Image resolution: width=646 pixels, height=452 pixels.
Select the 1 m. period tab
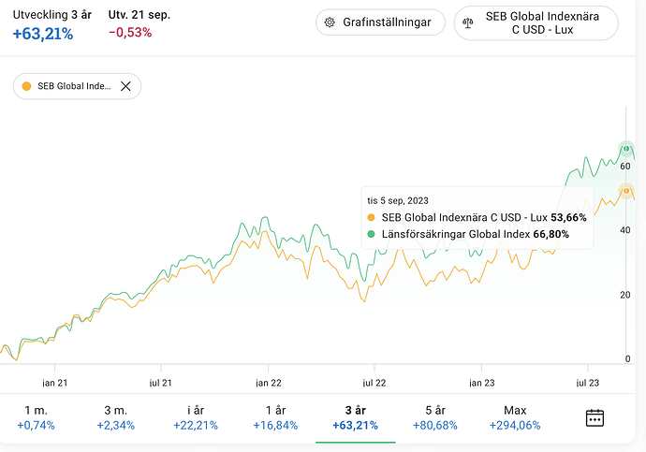[36, 417]
